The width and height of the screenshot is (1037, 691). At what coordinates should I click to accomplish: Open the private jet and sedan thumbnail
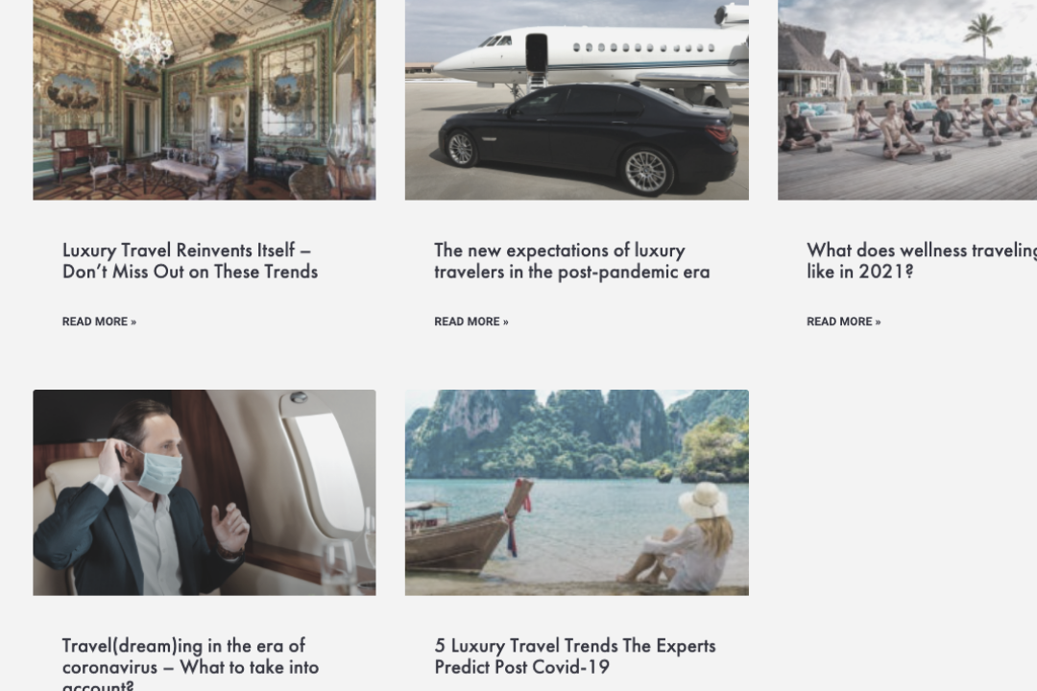(x=577, y=100)
